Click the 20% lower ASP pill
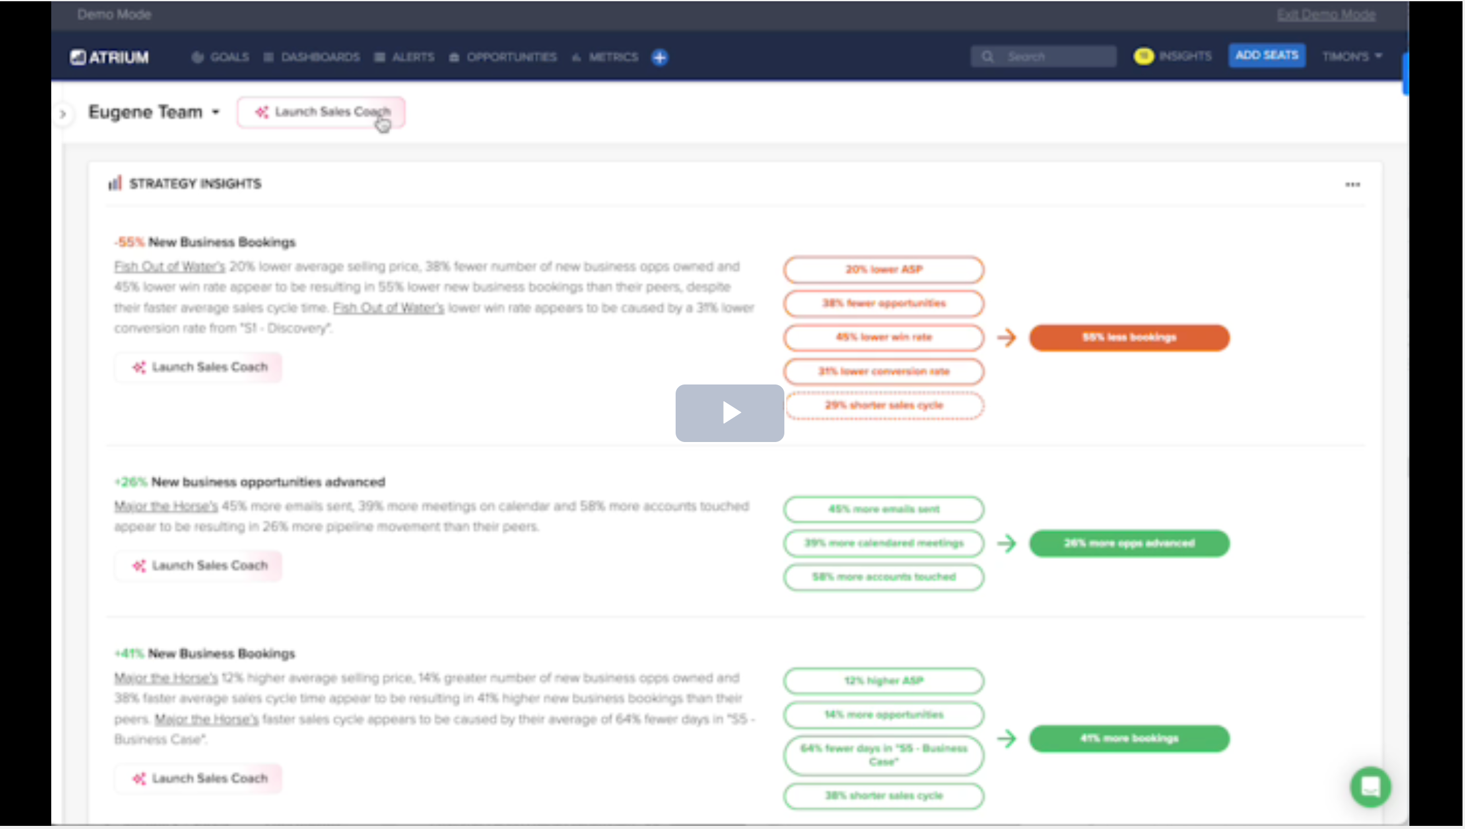This screenshot has height=829, width=1465. [884, 269]
